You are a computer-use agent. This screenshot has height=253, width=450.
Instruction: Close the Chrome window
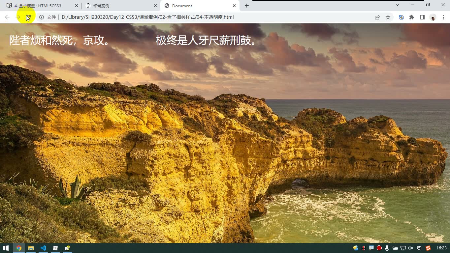pos(443,5)
